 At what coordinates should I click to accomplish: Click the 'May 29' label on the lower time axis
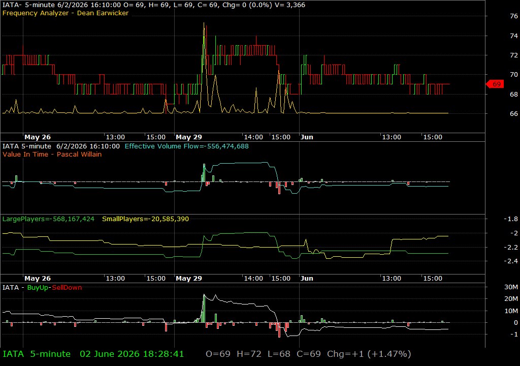189,279
